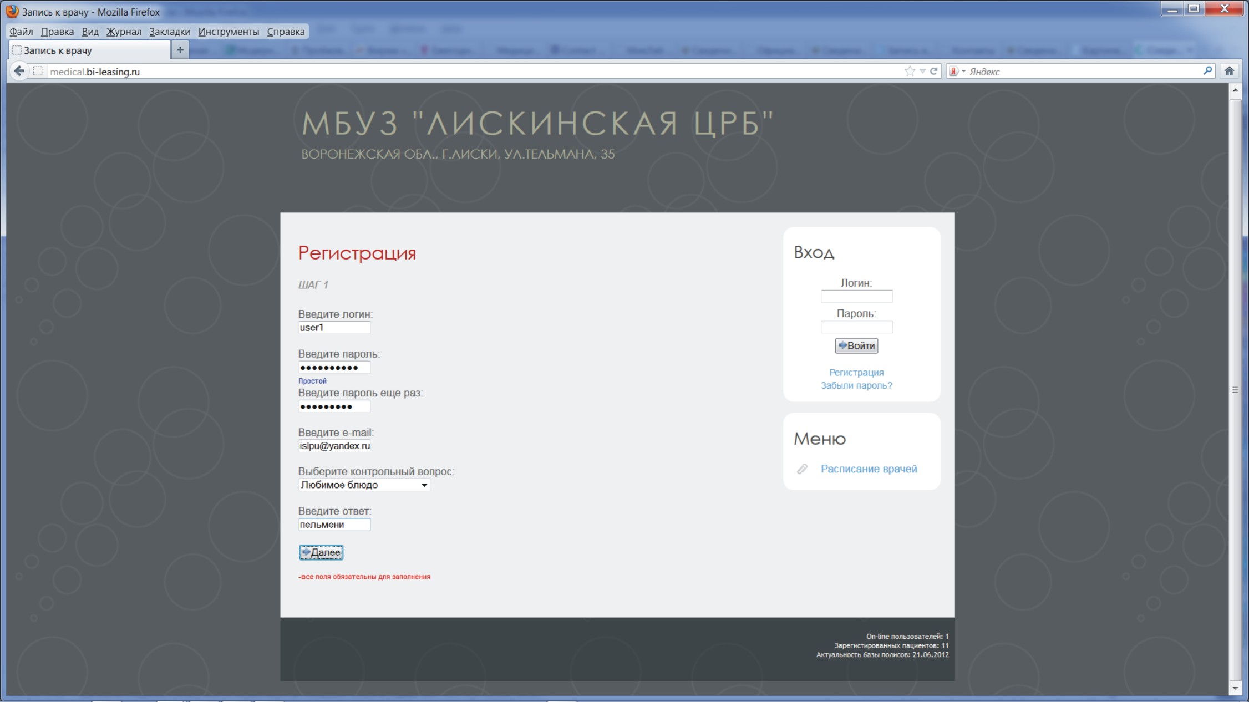
Task: Click the Далее button
Action: click(x=321, y=552)
